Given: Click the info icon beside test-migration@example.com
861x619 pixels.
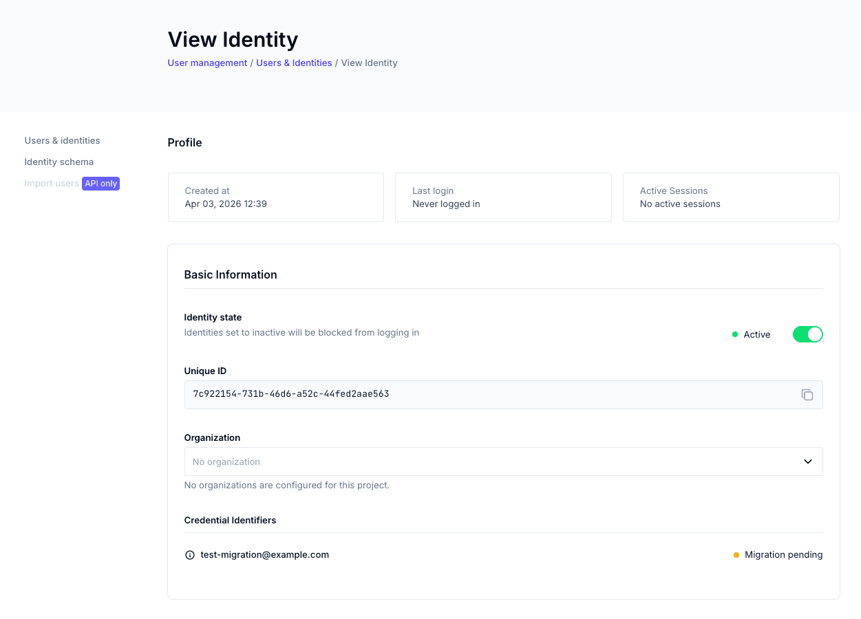Looking at the screenshot, I should 189,554.
